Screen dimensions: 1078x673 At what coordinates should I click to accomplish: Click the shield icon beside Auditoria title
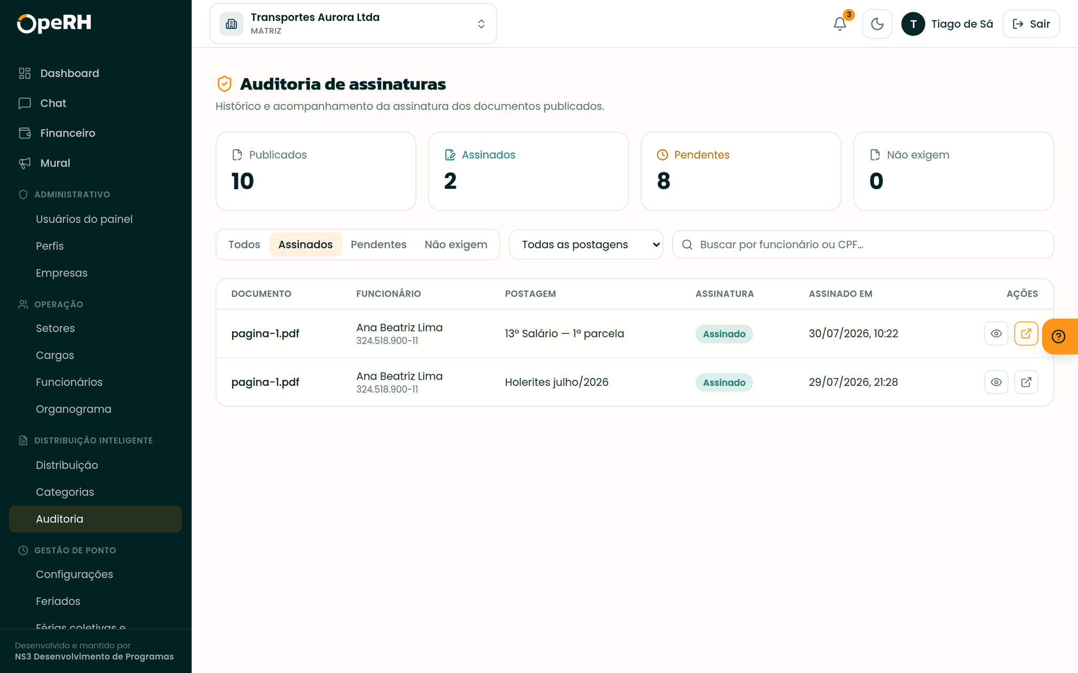[225, 84]
